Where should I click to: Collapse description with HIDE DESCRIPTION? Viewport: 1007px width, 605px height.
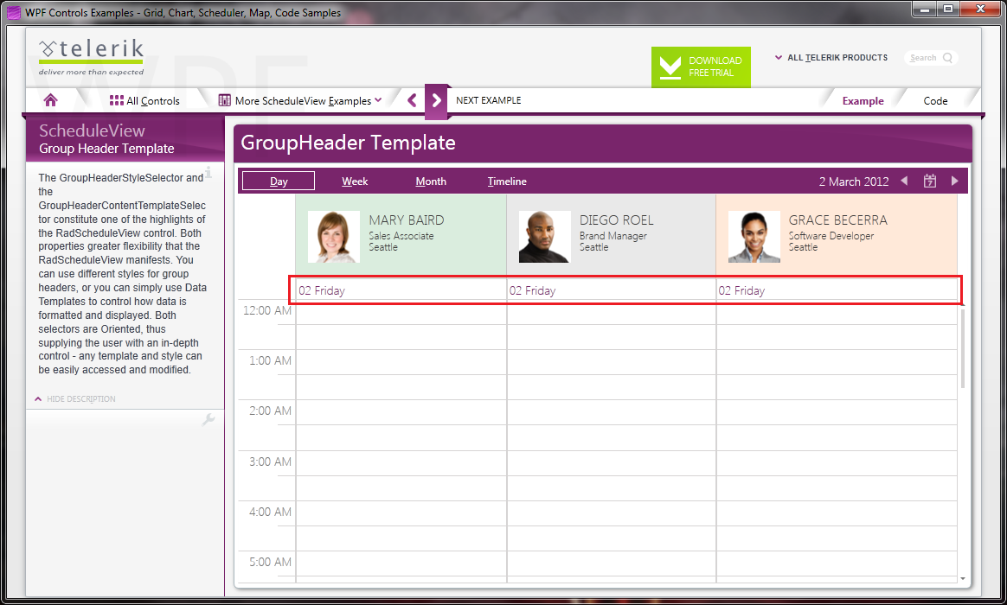[x=75, y=399]
